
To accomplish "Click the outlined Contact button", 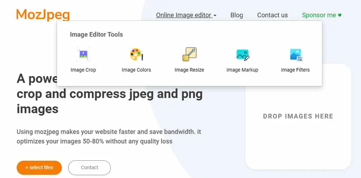I will tap(89, 168).
